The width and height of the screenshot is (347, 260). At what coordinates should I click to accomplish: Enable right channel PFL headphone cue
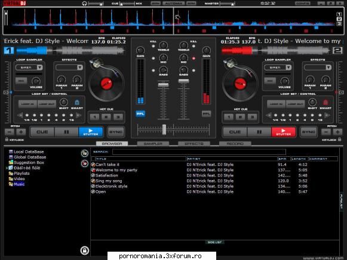[x=206, y=114]
